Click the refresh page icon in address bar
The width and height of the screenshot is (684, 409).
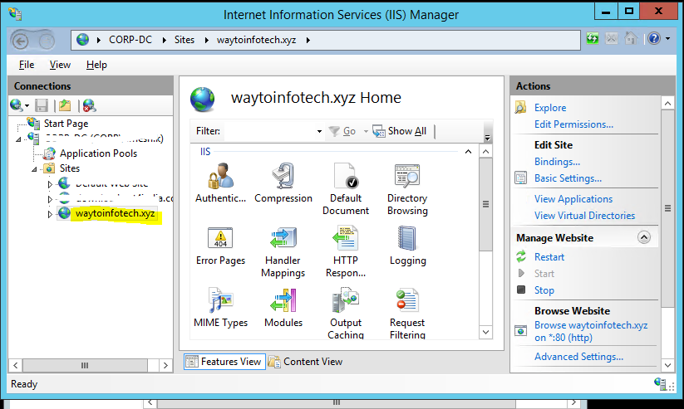(593, 39)
